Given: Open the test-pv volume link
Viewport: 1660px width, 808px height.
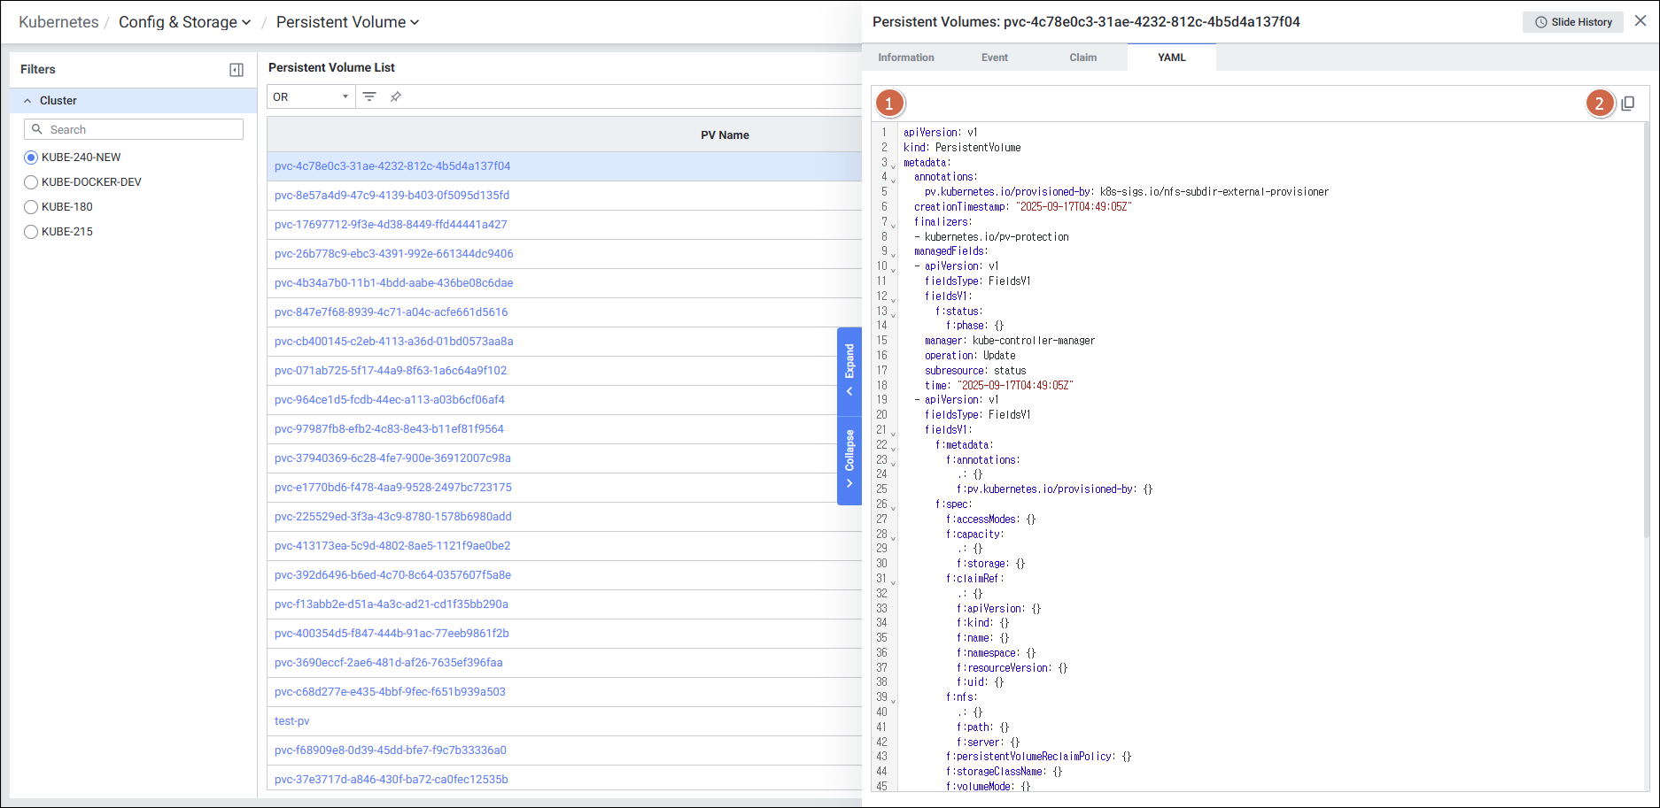Looking at the screenshot, I should point(292,721).
